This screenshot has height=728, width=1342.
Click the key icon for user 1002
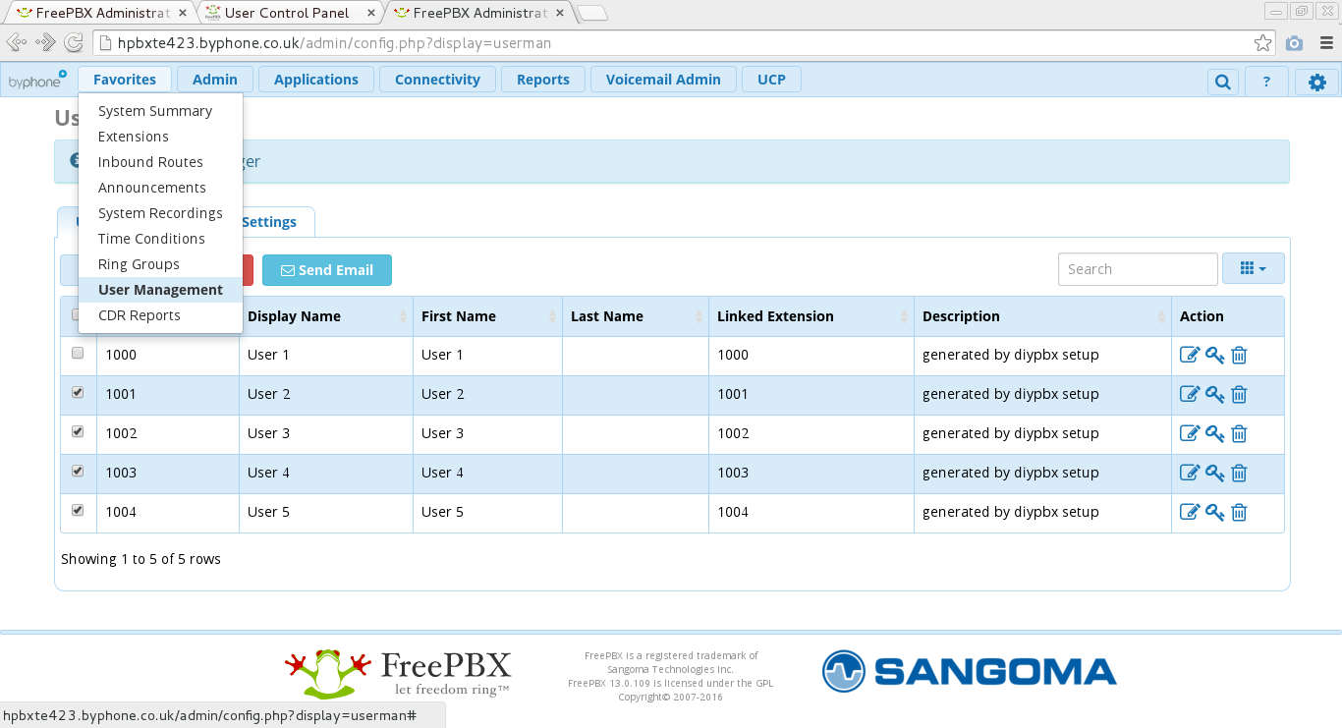tap(1214, 433)
